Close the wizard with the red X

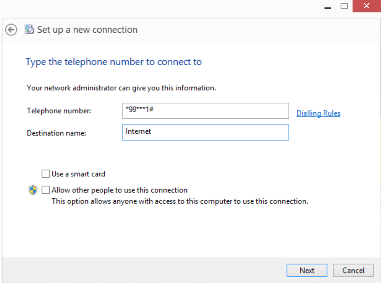pyautogui.click(x=367, y=6)
